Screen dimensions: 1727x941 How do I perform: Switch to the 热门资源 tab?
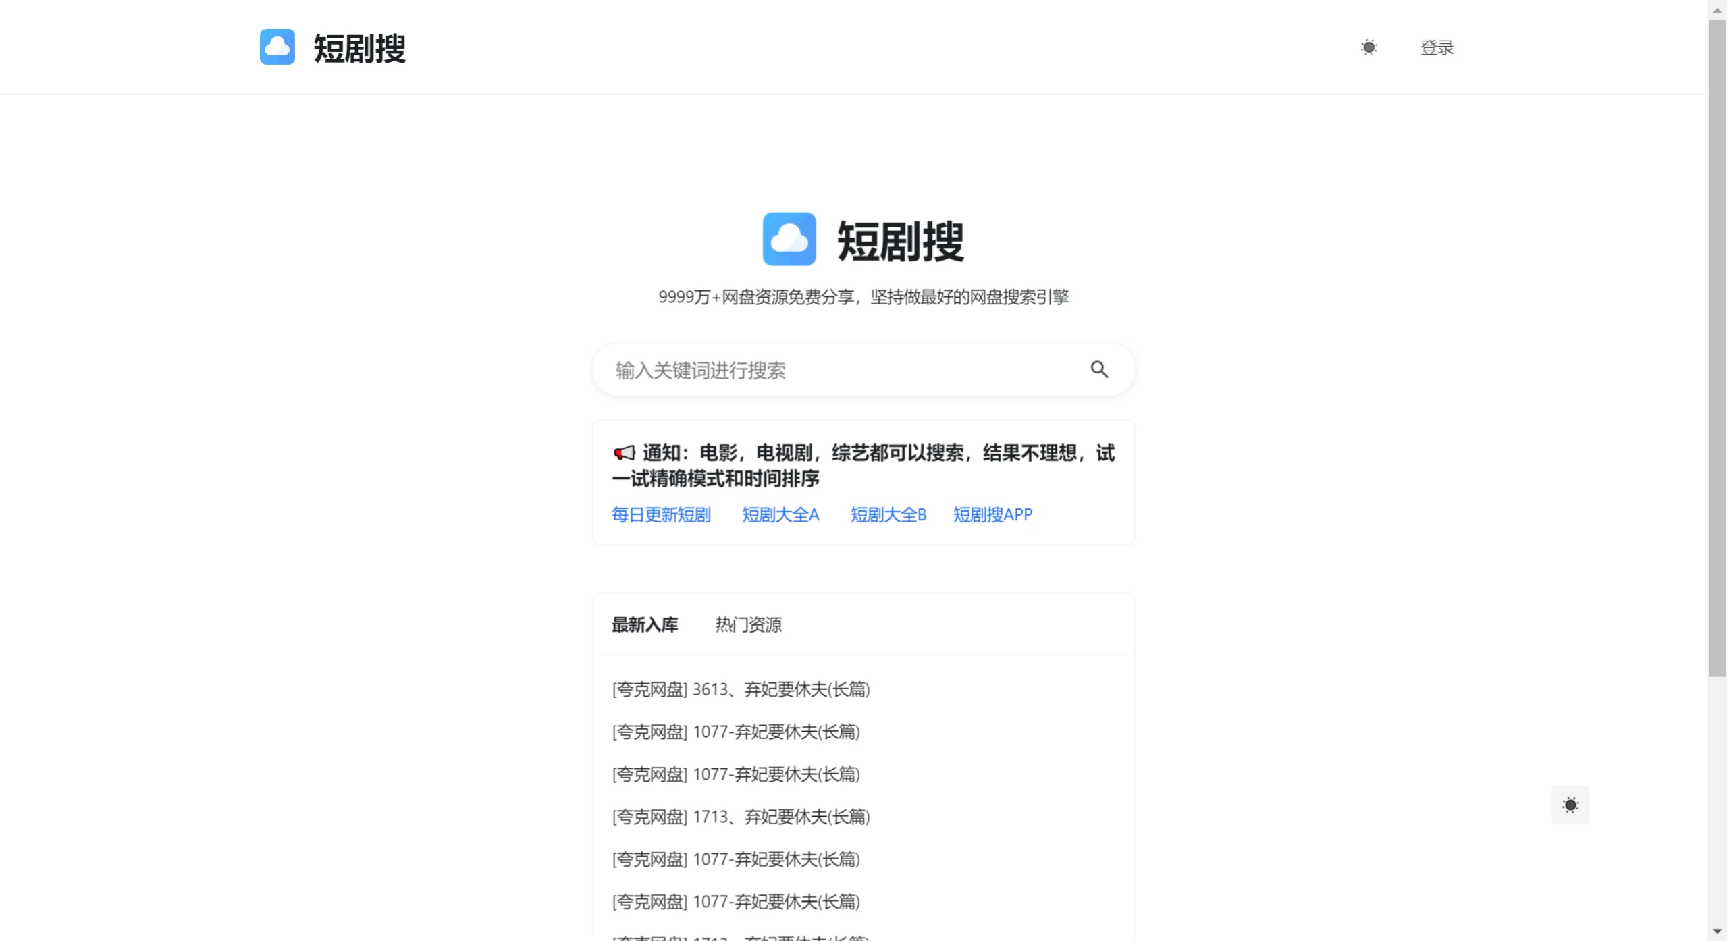(x=747, y=624)
